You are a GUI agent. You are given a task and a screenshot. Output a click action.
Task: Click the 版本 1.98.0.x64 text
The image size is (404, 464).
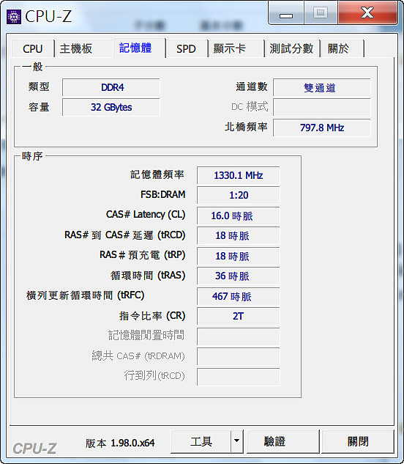(x=120, y=443)
